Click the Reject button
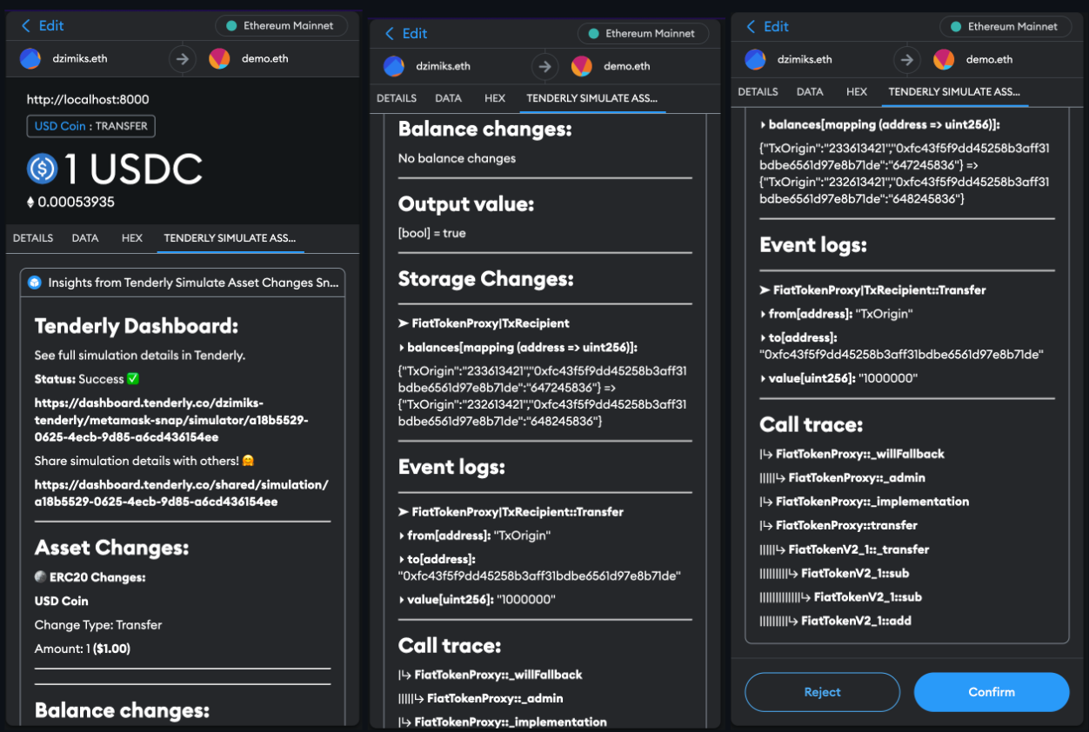The image size is (1089, 732). tap(822, 692)
